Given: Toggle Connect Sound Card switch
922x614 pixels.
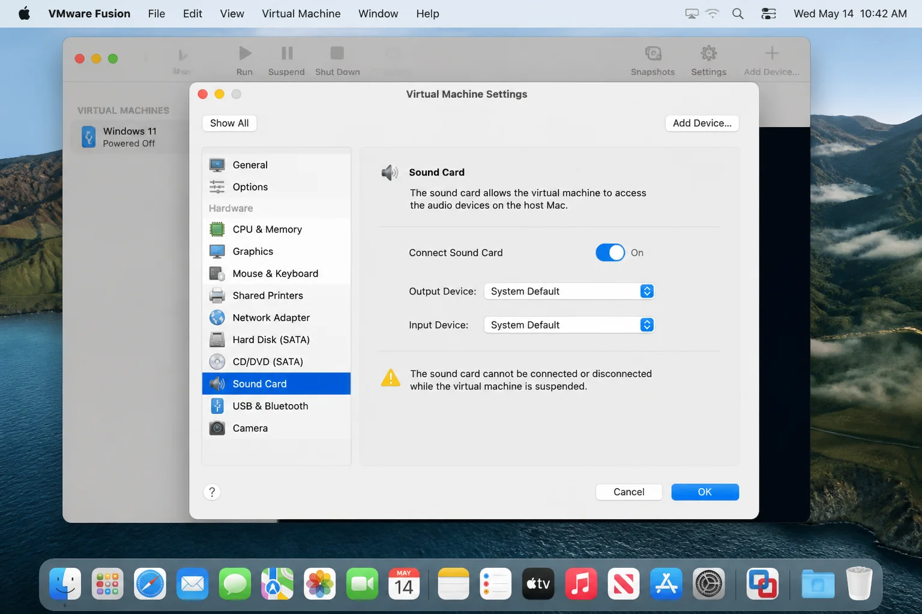Looking at the screenshot, I should 610,253.
